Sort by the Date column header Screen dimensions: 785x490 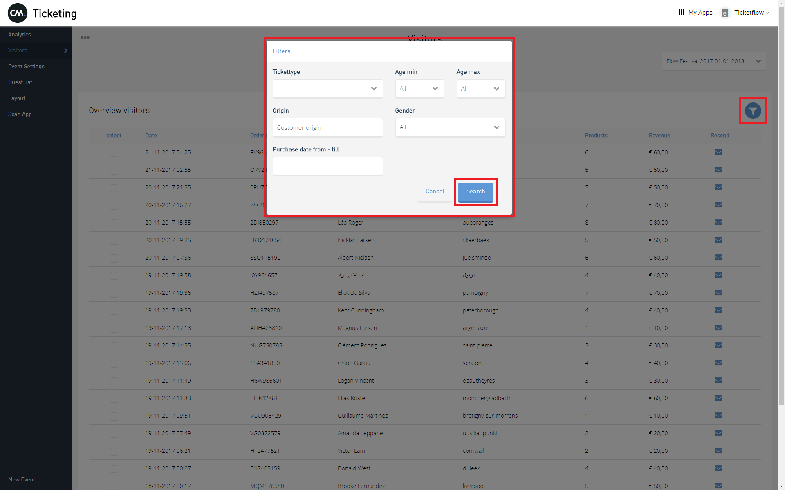click(151, 135)
